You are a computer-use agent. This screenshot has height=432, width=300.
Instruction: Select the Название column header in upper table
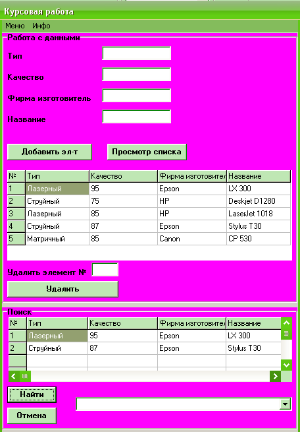point(259,176)
